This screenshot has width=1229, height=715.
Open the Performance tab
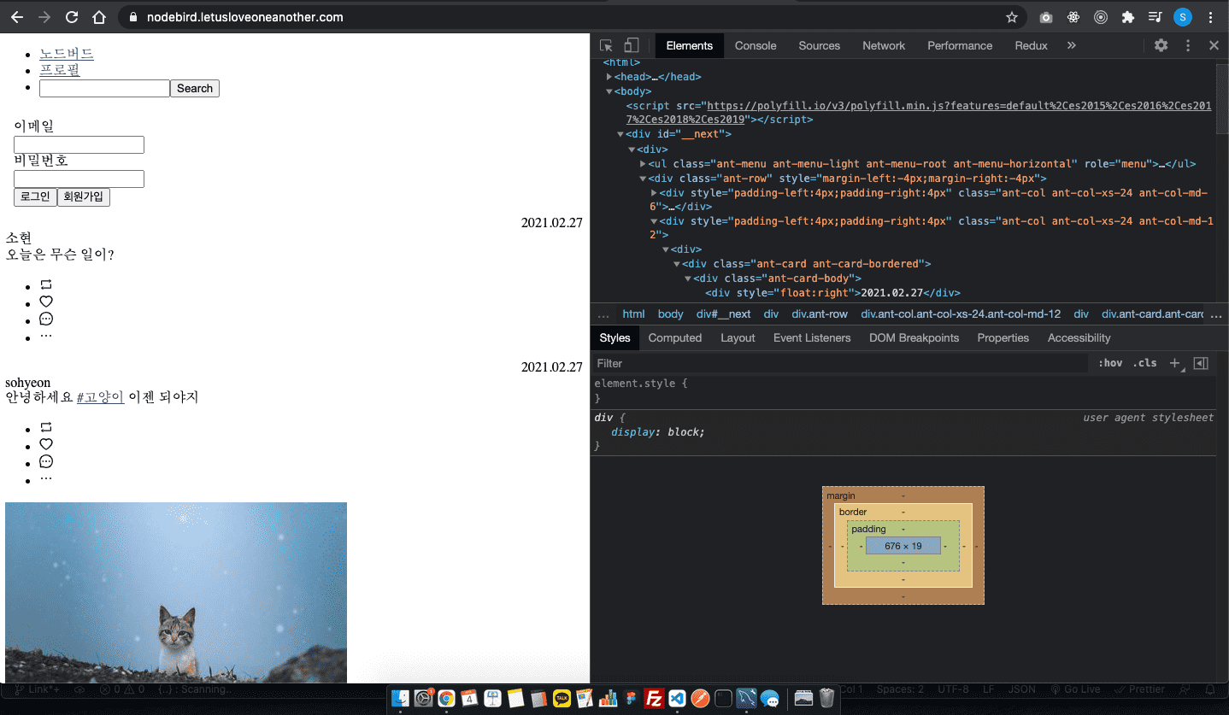point(960,46)
